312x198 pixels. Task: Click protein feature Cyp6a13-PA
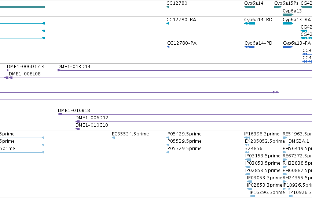pyautogui.click(x=297, y=43)
